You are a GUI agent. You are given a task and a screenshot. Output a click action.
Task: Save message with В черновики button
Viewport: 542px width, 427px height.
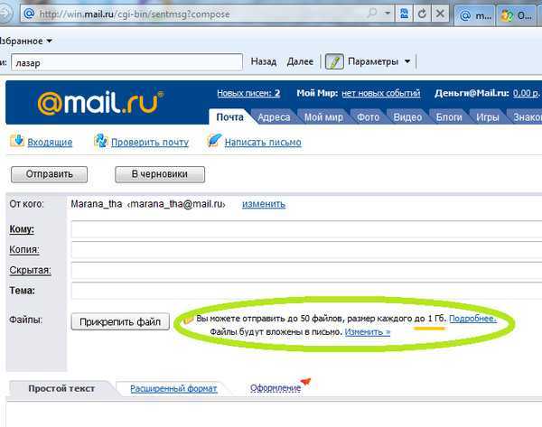point(160,174)
